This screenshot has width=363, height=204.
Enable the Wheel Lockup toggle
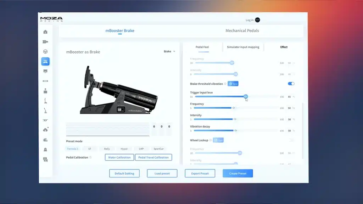coord(291,140)
